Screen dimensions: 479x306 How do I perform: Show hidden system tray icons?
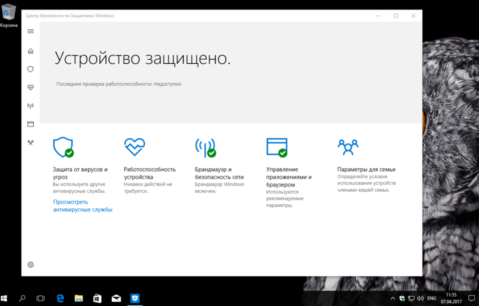pyautogui.click(x=393, y=299)
